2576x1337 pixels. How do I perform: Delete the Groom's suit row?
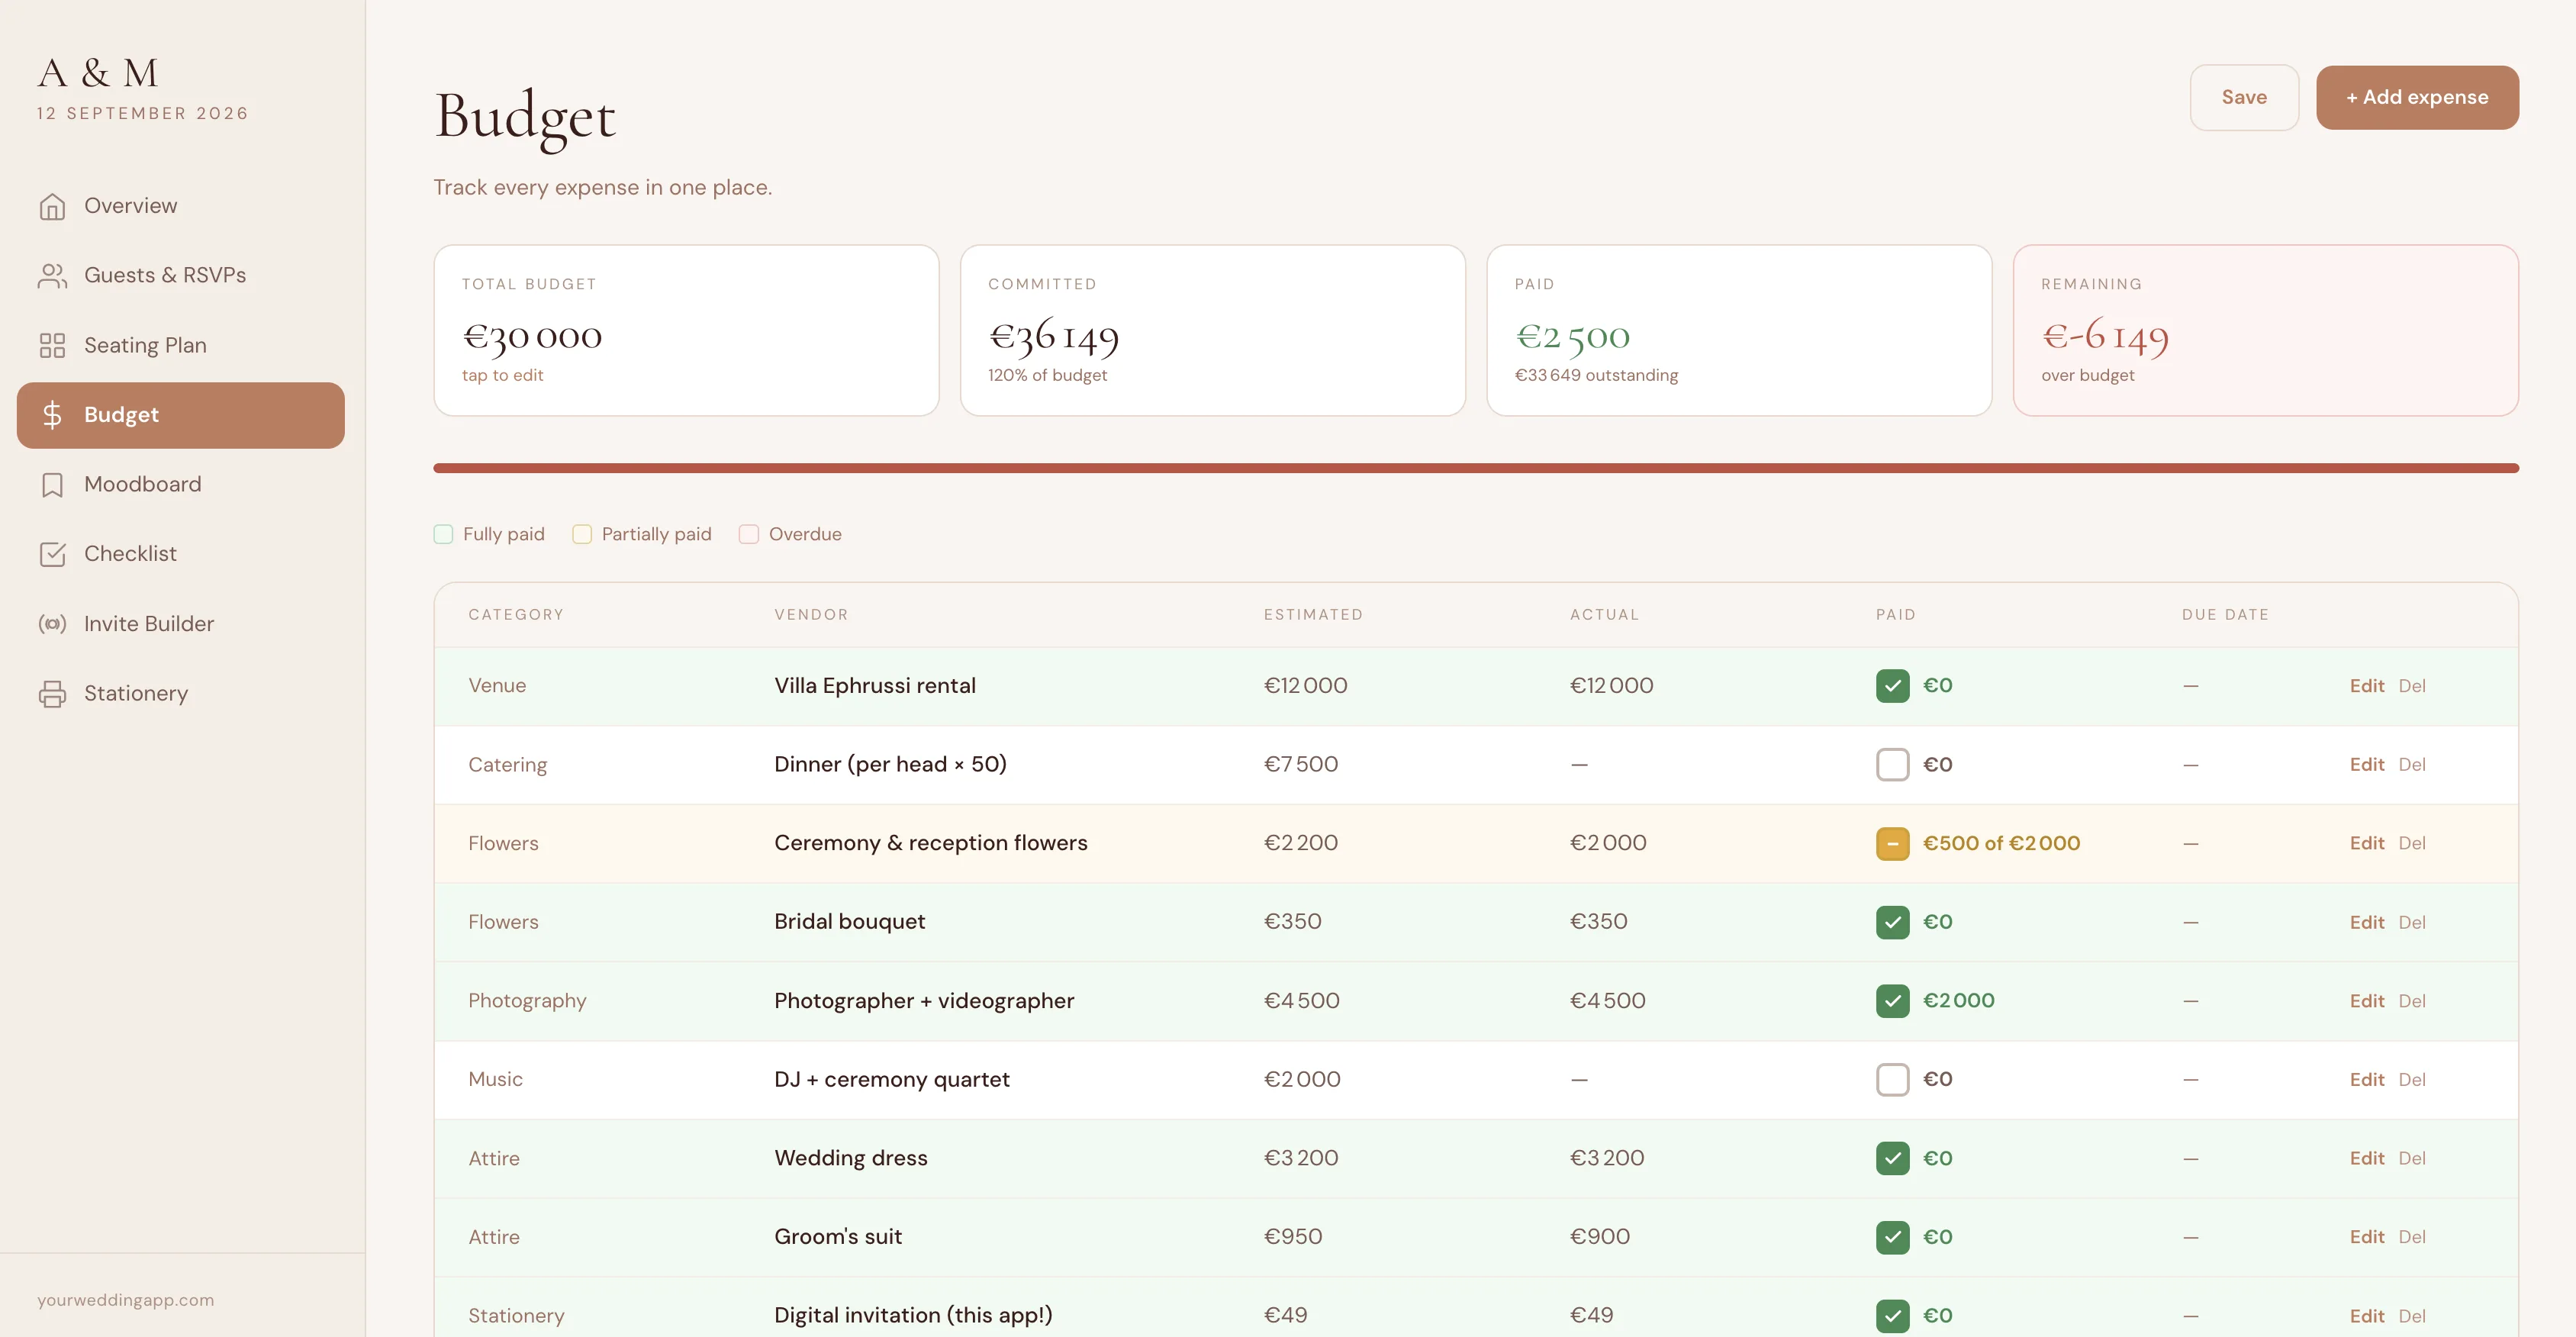click(2411, 1237)
